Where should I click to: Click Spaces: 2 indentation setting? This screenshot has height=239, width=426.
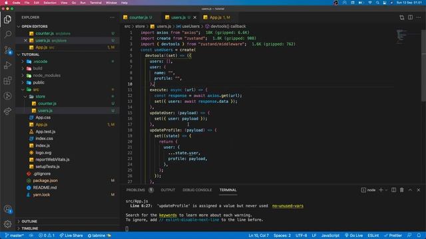282,236
